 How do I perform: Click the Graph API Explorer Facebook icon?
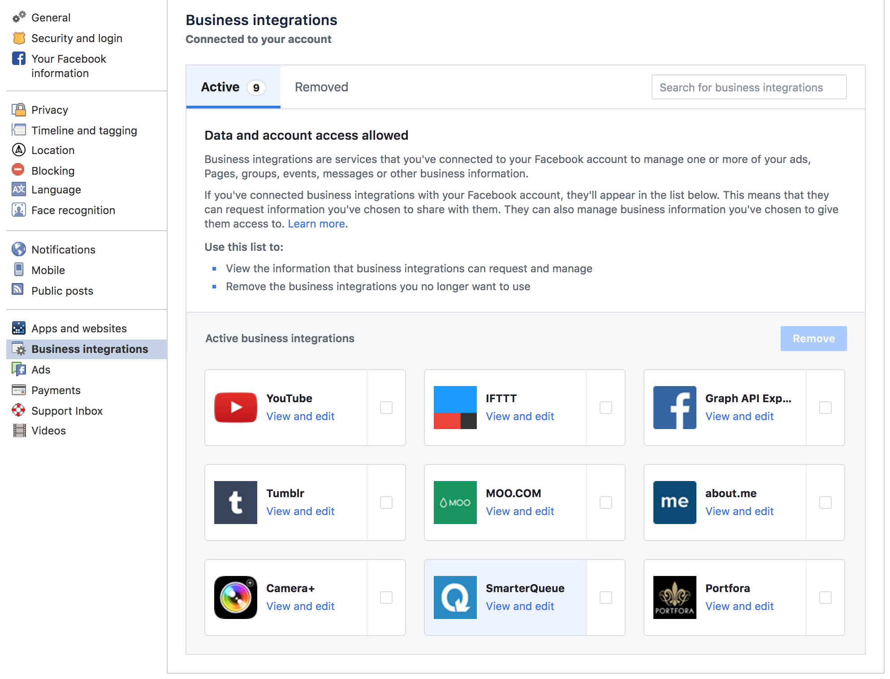click(674, 407)
